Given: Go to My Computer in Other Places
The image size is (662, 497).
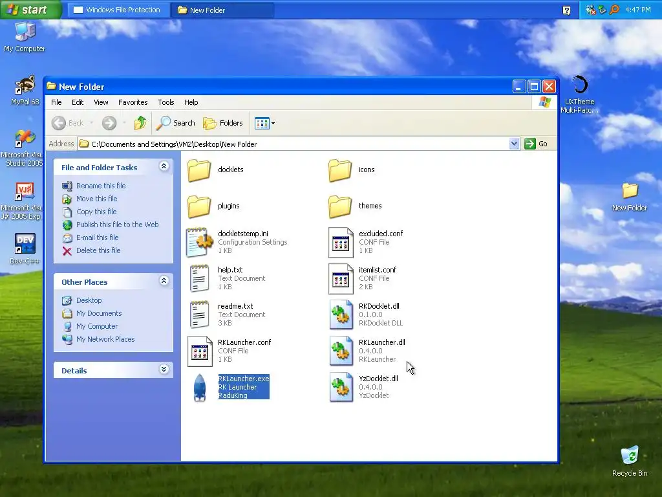Looking at the screenshot, I should coord(97,326).
